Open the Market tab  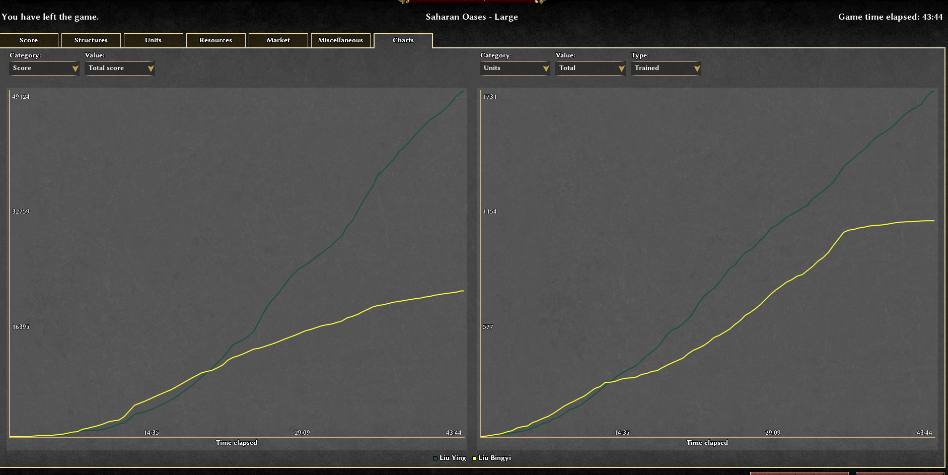click(x=278, y=40)
